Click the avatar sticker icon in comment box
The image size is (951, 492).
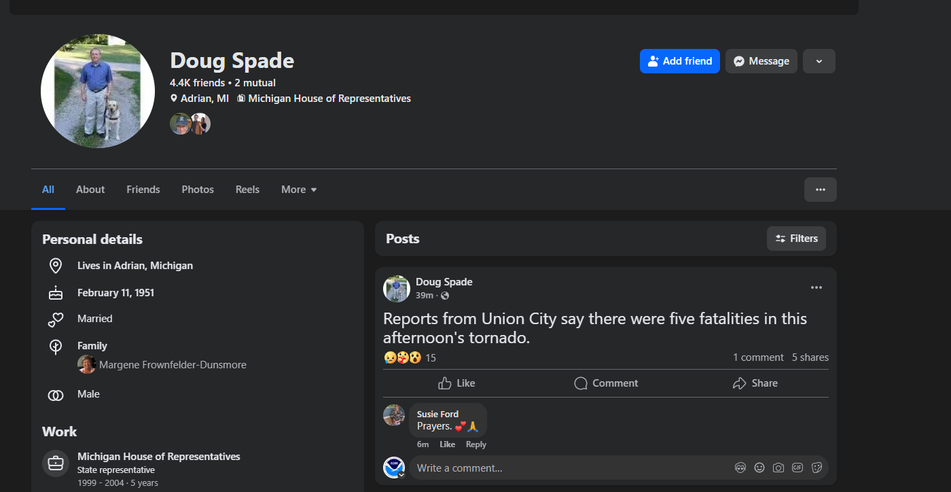[x=740, y=468]
